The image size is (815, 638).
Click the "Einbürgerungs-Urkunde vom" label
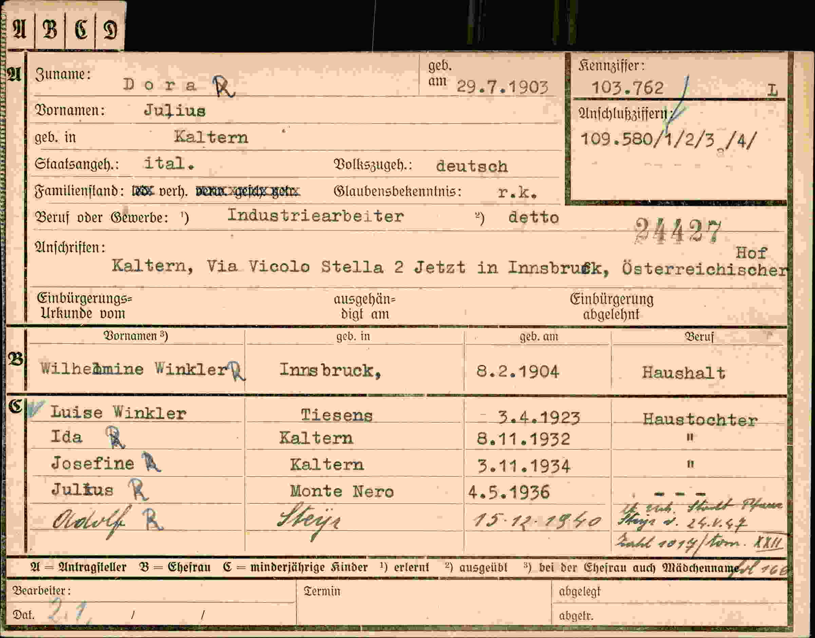point(84,305)
